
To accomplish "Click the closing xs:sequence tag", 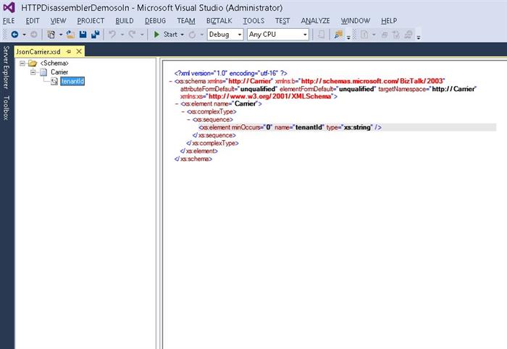I will coord(214,135).
